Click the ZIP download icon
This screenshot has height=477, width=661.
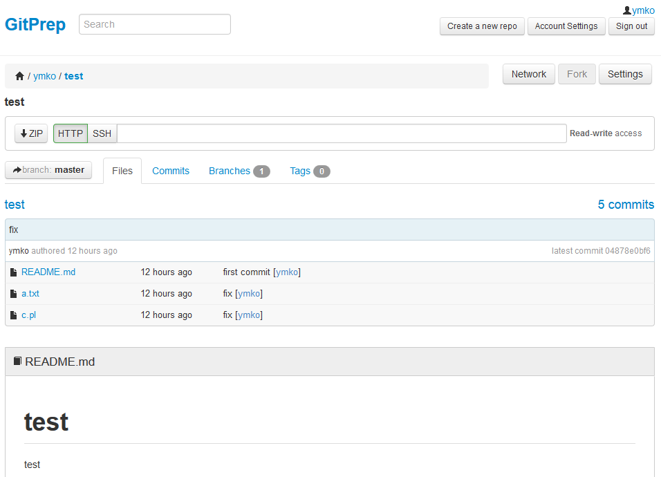click(23, 133)
